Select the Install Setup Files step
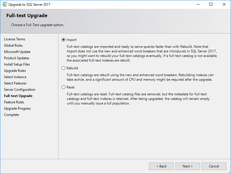Image resolution: width=231 pixels, height=174 pixels. [x=17, y=64]
